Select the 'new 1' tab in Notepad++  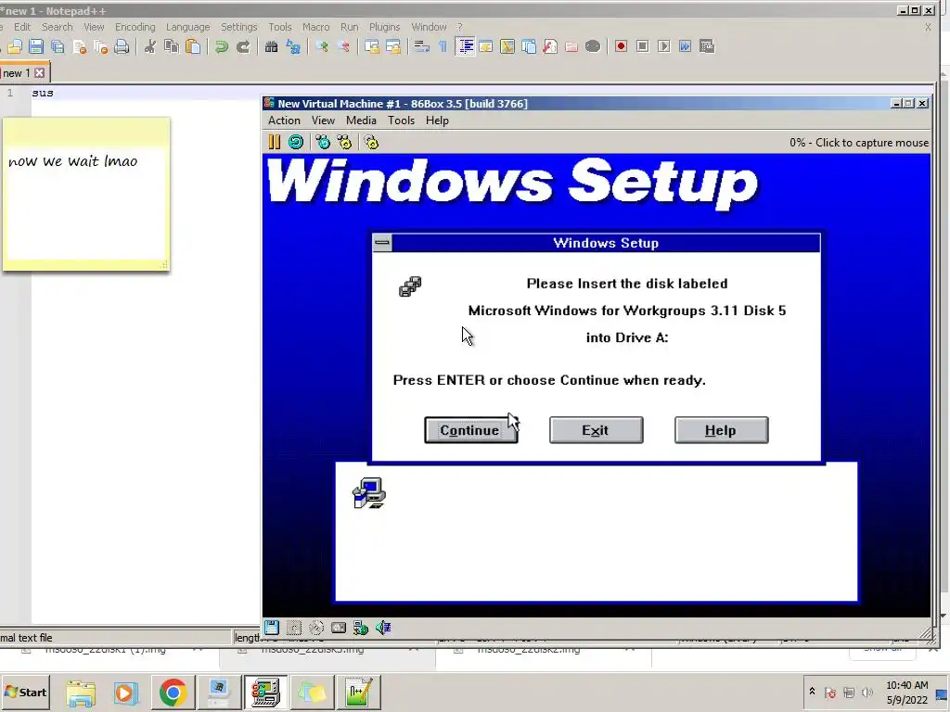tap(17, 73)
